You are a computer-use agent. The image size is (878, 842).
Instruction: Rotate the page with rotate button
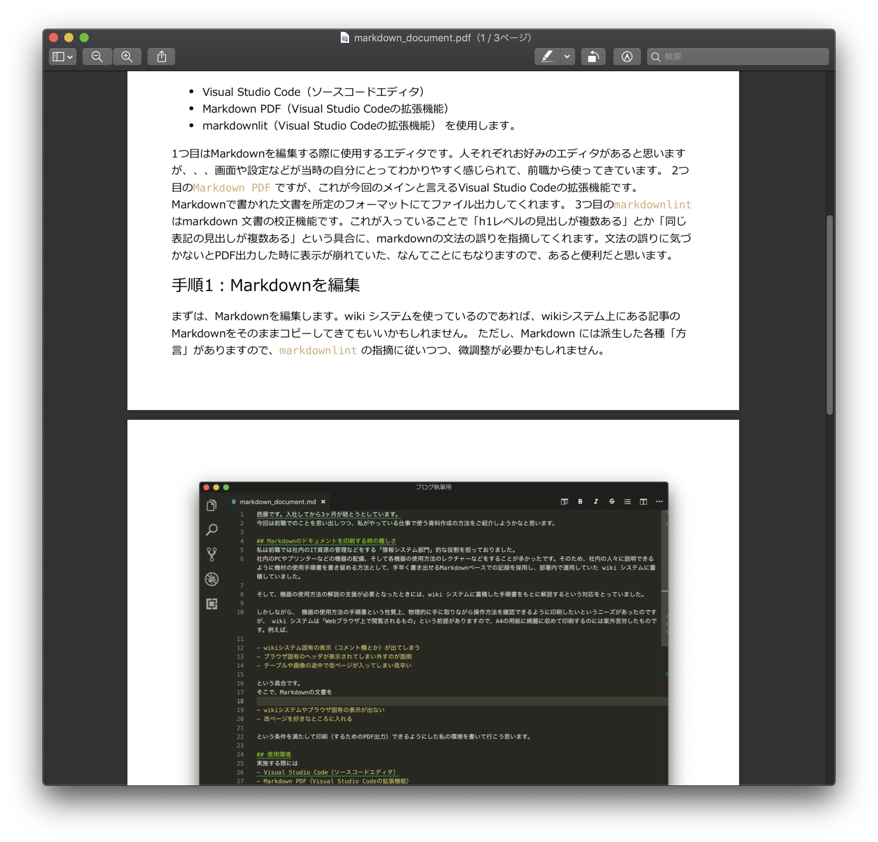[x=593, y=57]
